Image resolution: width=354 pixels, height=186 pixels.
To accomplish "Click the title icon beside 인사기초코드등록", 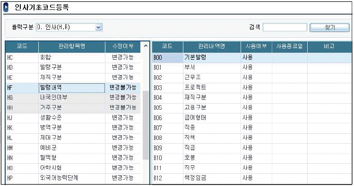I will pos(6,8).
